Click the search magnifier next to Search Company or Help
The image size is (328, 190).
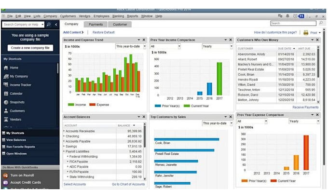click(x=49, y=25)
